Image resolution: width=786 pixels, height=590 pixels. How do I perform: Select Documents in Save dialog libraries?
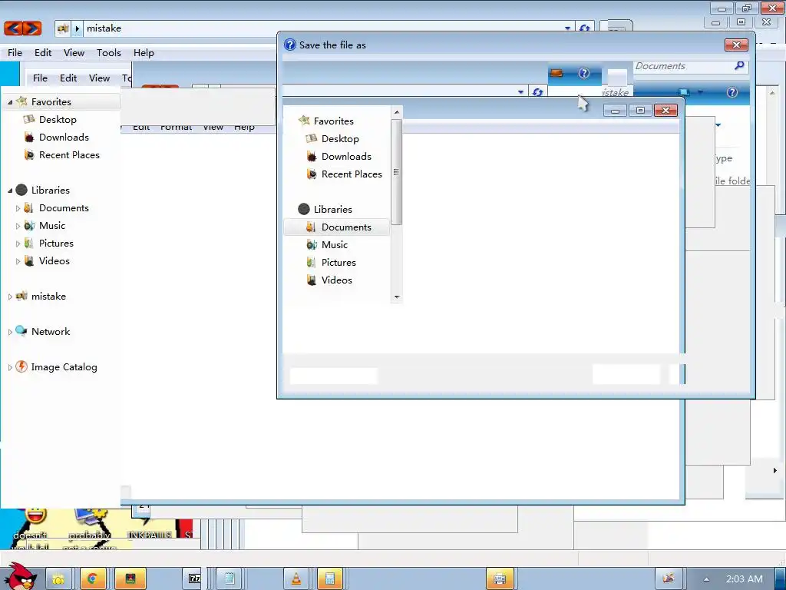pyautogui.click(x=337, y=227)
